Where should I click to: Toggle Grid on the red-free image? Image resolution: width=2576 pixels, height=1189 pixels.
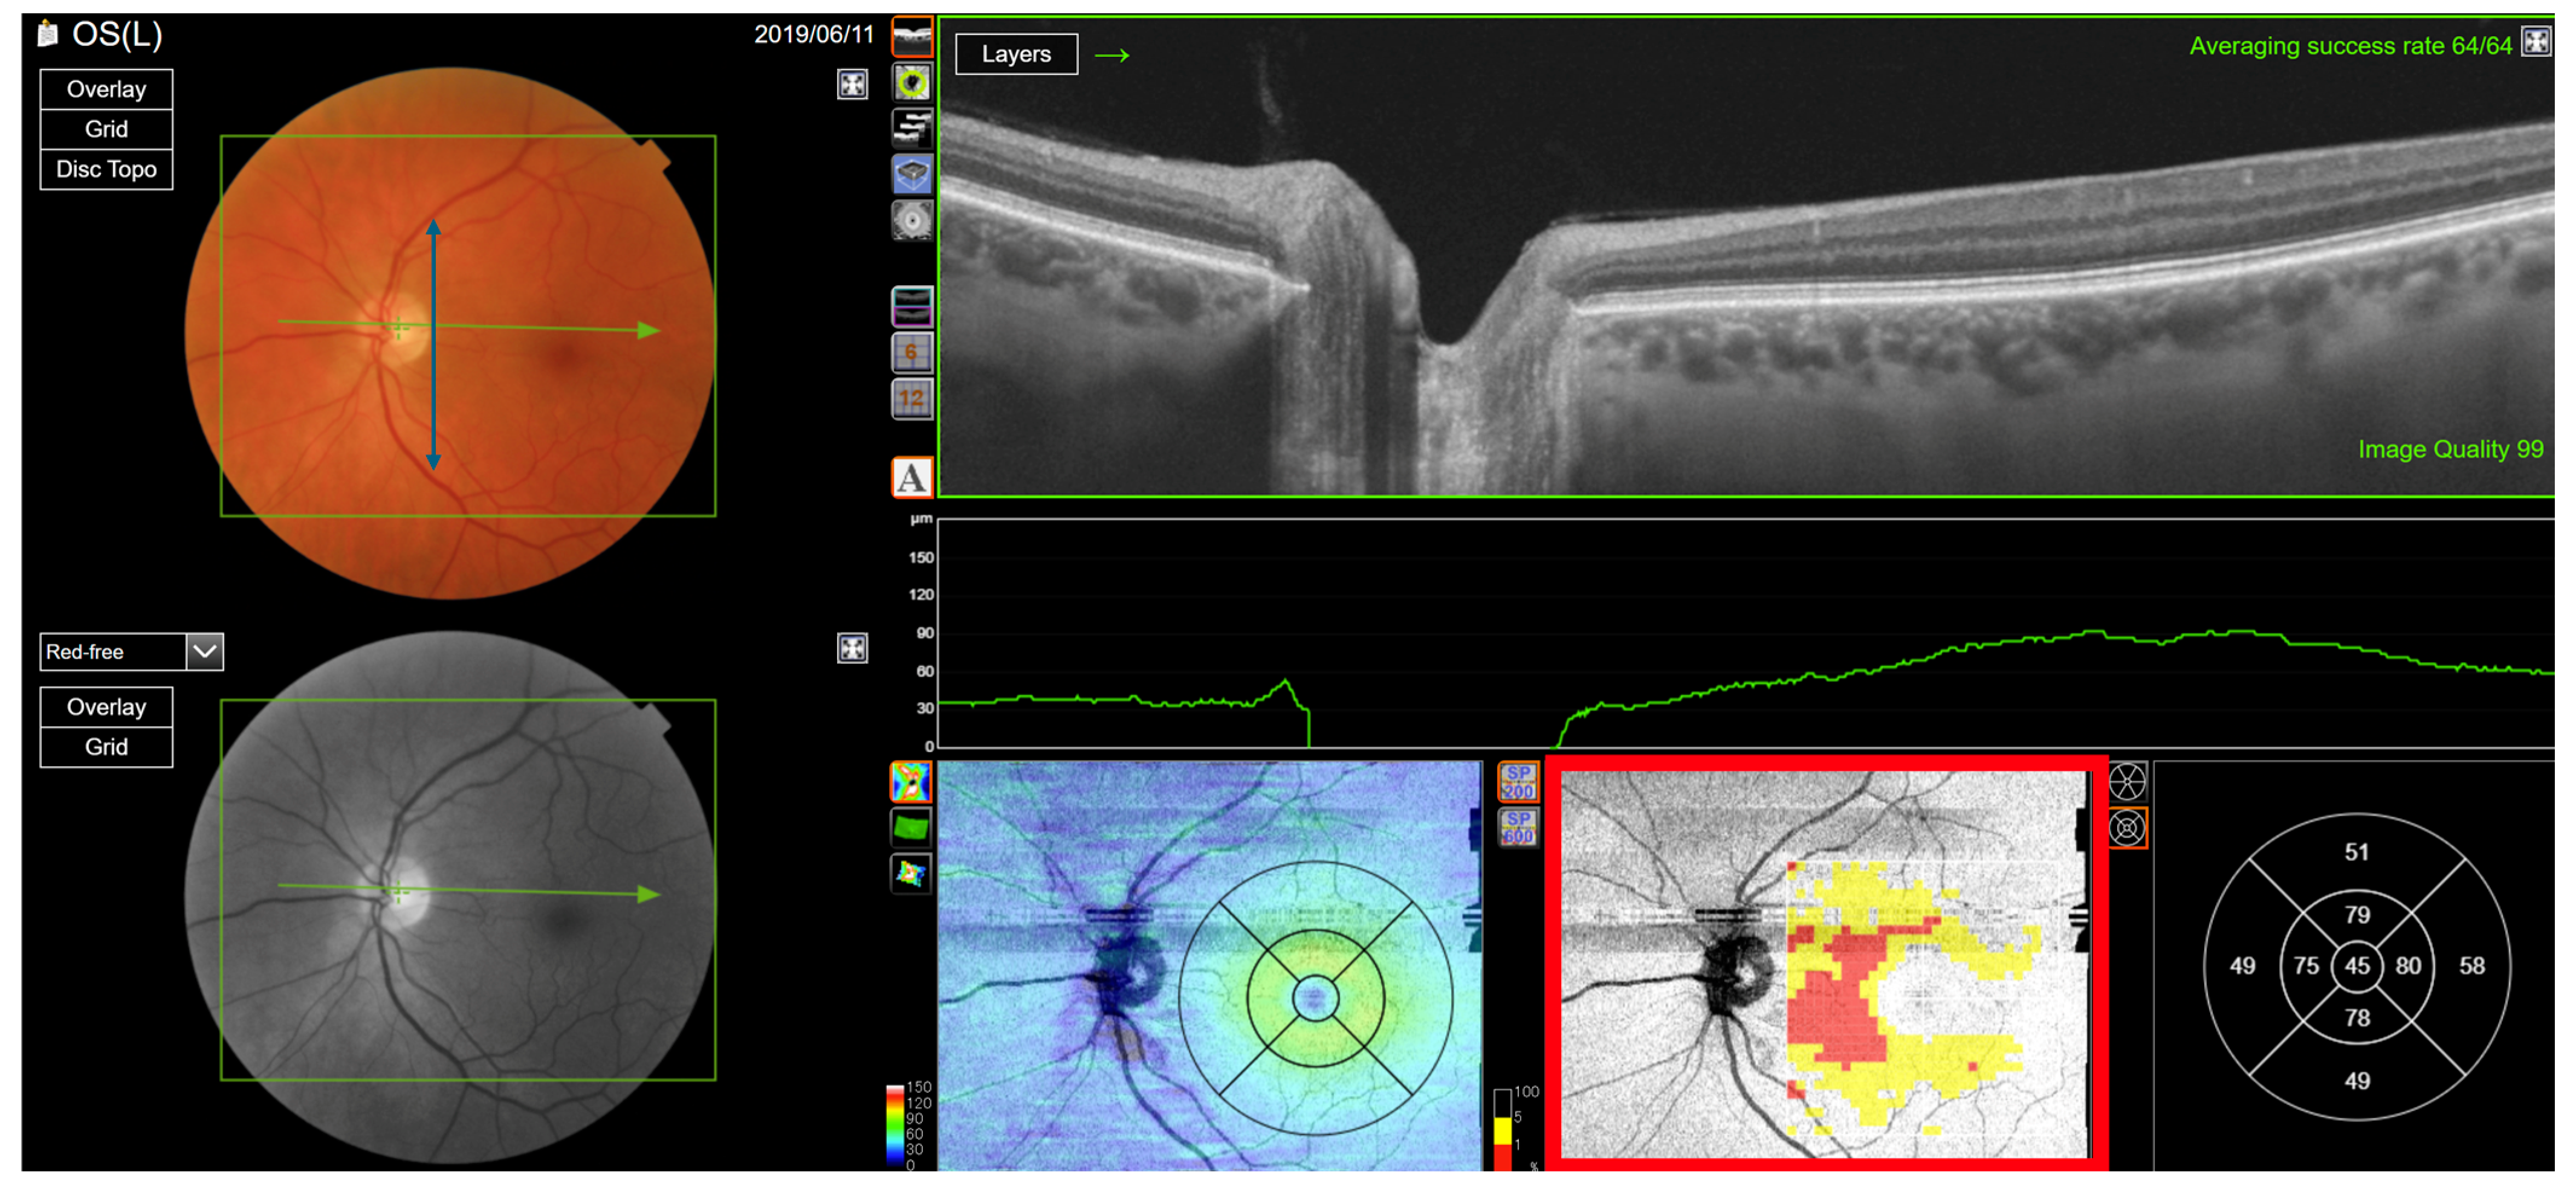coord(106,747)
